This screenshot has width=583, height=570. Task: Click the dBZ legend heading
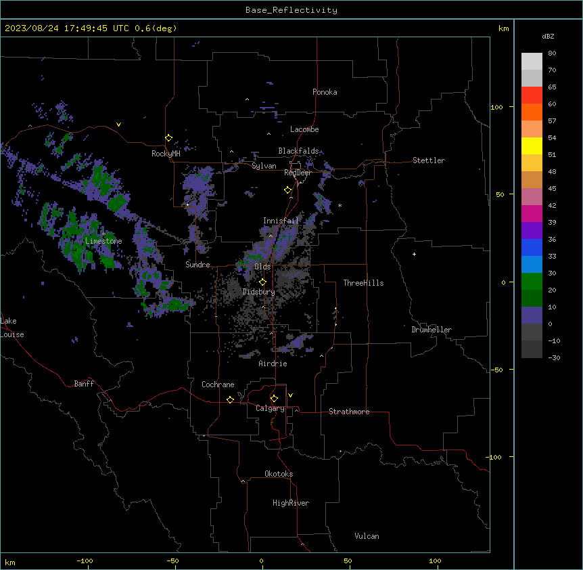[x=548, y=36]
